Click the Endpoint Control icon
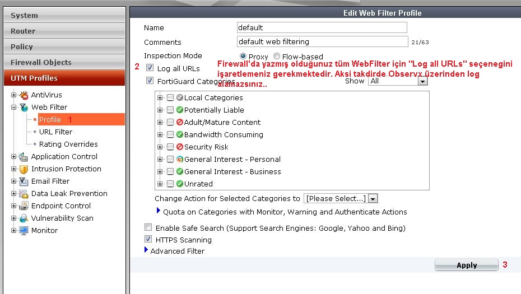 (24, 206)
